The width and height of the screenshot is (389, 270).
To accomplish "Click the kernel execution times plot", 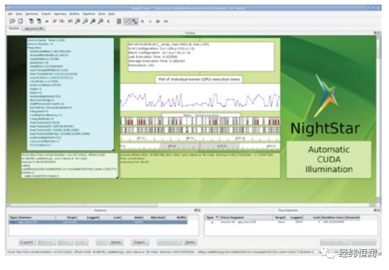I will (x=200, y=98).
